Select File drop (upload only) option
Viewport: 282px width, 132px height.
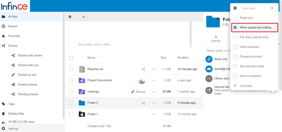pos(235,37)
